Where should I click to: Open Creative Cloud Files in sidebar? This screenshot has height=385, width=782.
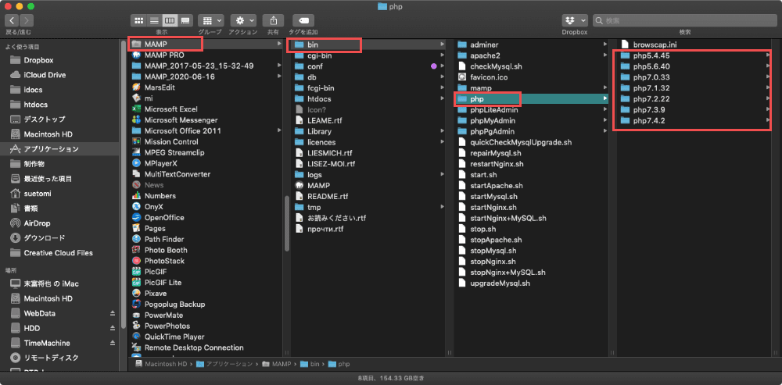(60, 252)
